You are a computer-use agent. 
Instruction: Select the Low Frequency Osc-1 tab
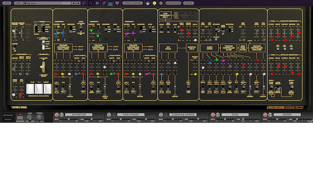165,15
